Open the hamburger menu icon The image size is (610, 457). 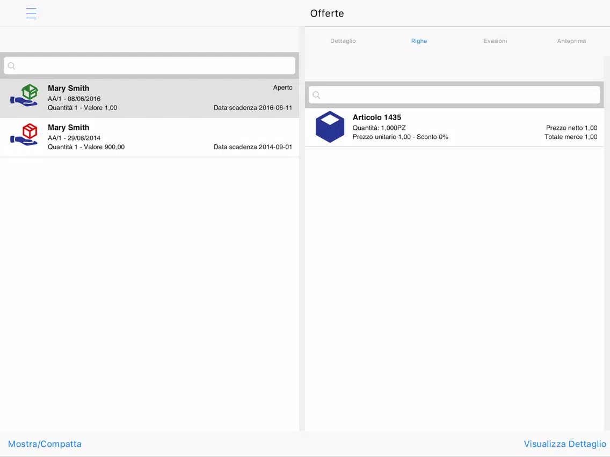[31, 13]
